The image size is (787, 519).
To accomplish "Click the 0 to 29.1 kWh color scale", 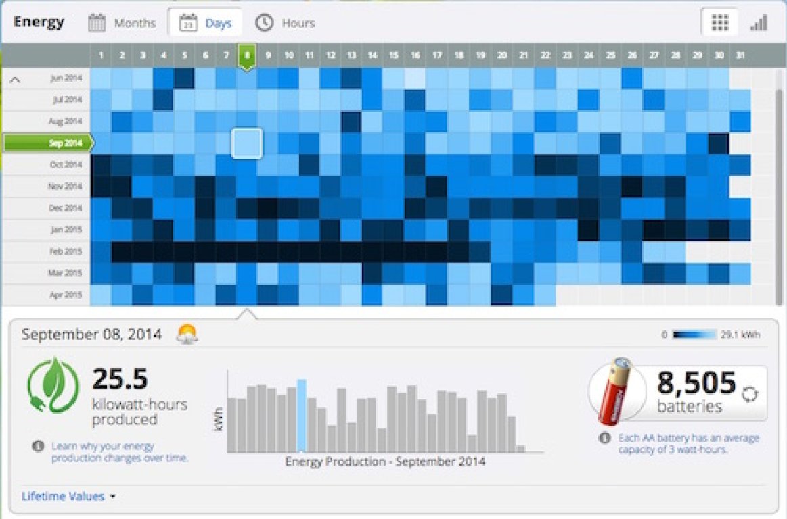I will pyautogui.click(x=694, y=335).
